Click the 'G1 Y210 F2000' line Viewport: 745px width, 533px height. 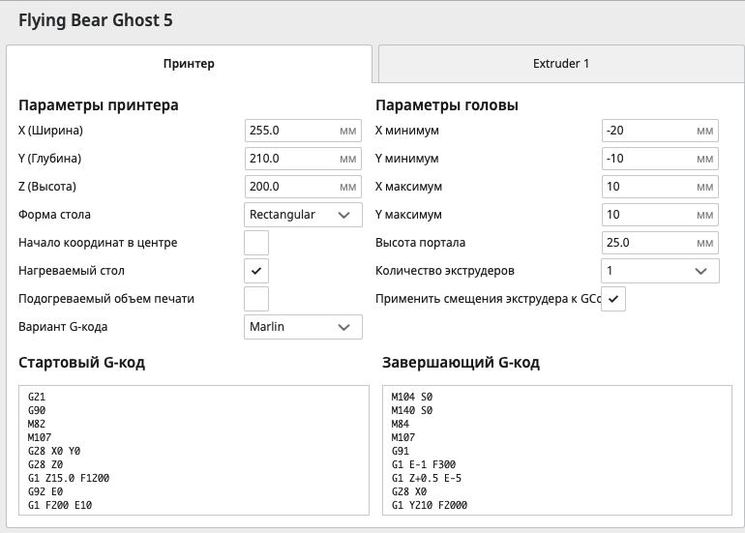click(429, 506)
